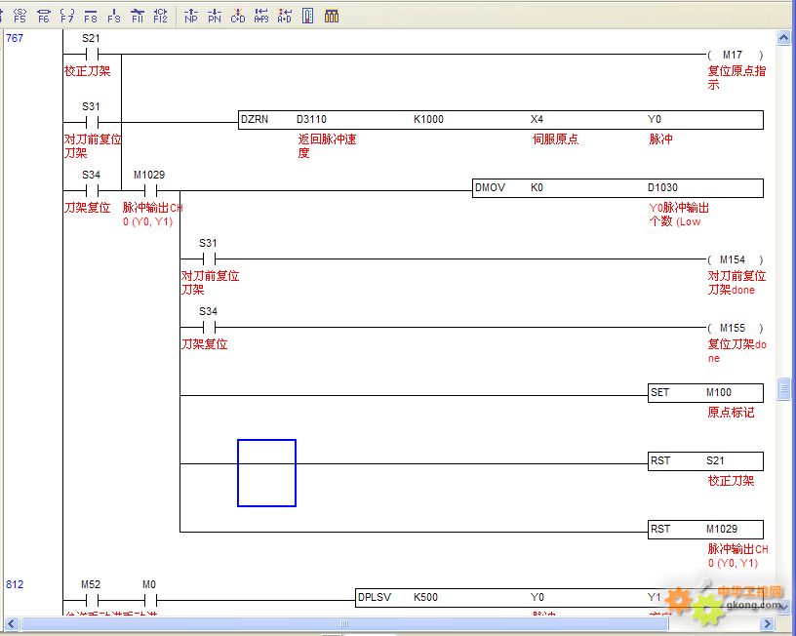Click the 原点标记 comment
796x636 pixels.
pos(731,413)
